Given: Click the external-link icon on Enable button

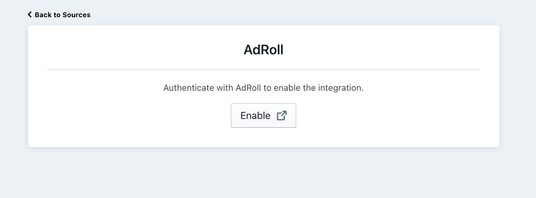Looking at the screenshot, I should (x=282, y=115).
